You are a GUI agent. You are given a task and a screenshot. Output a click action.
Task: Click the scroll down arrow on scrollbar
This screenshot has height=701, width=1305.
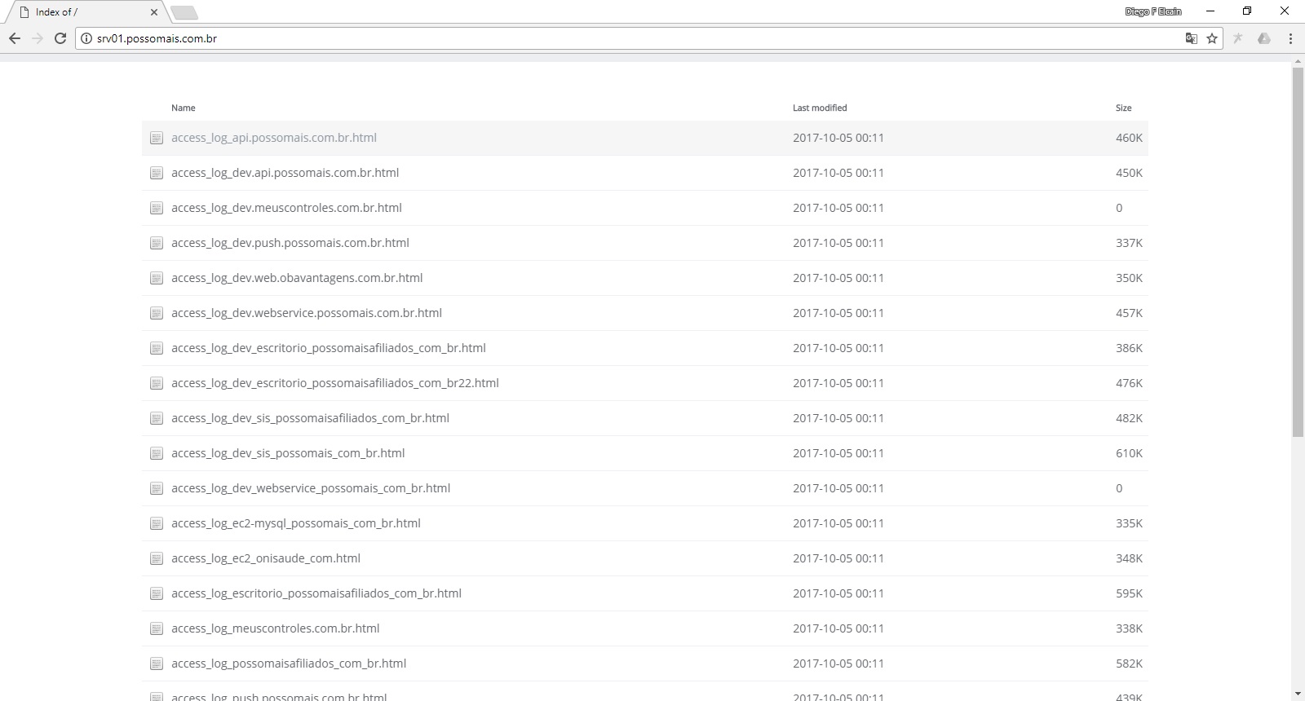(x=1298, y=694)
